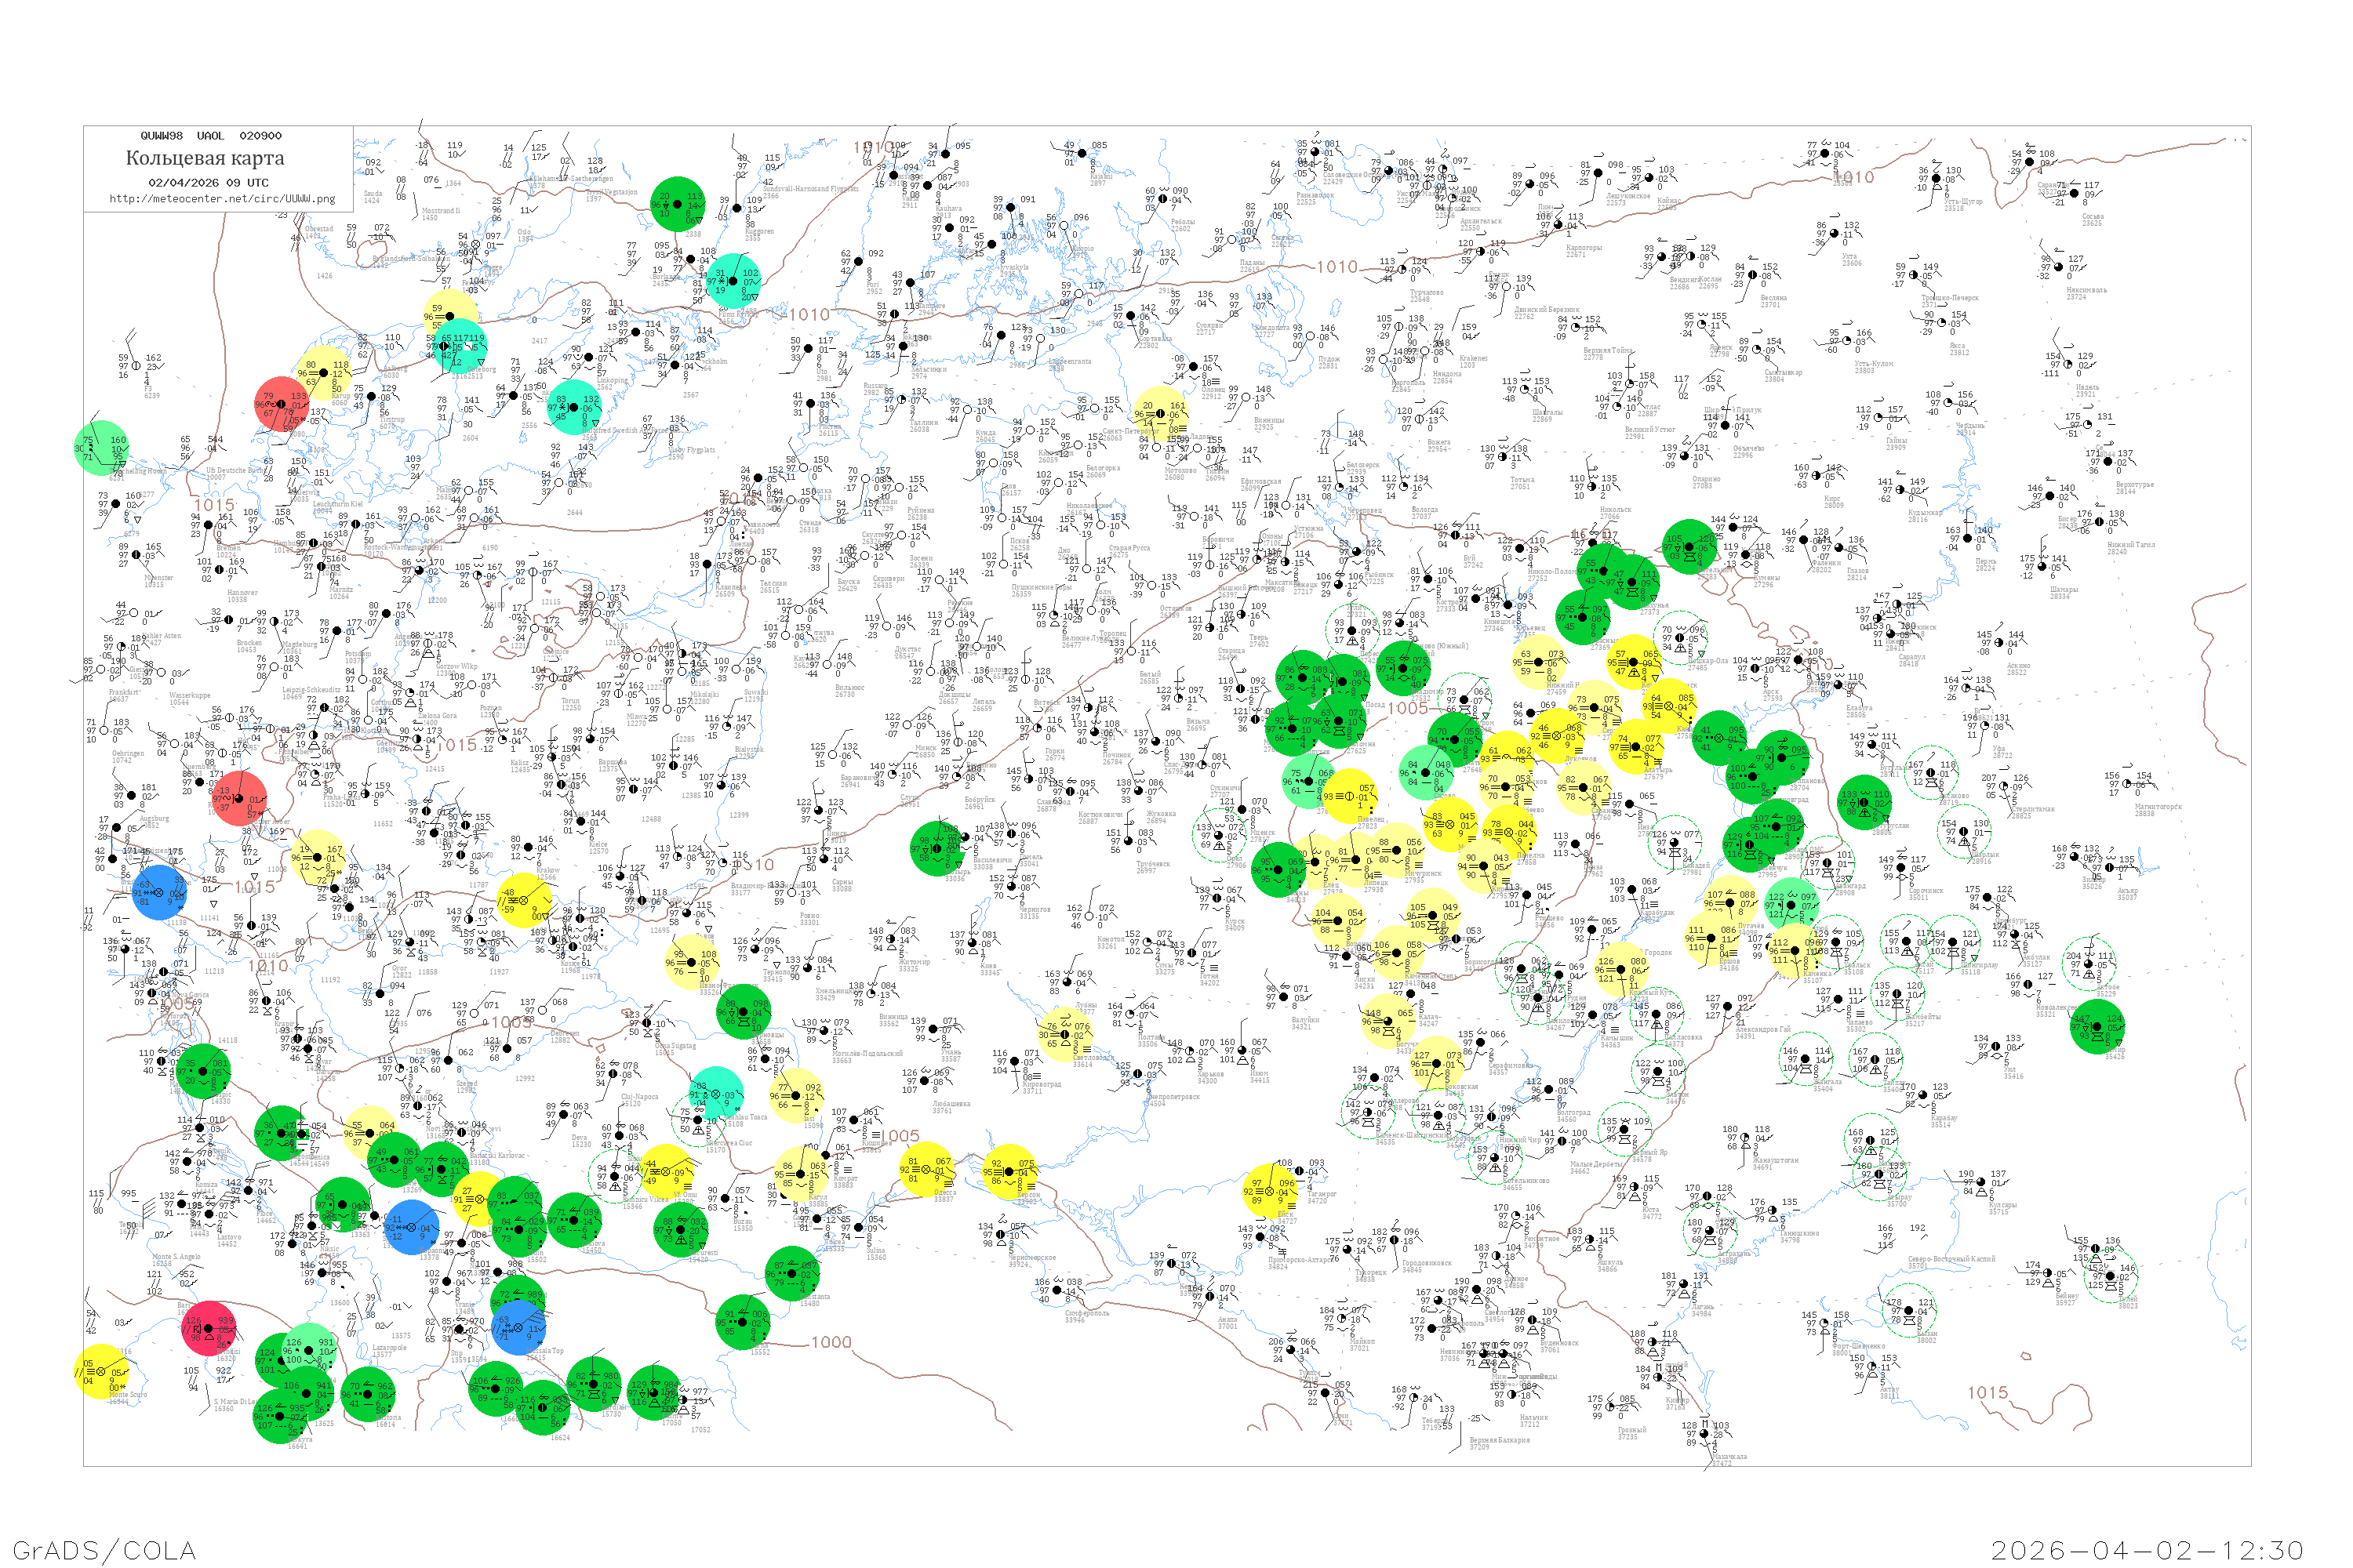Image resolution: width=2353 pixels, height=1568 pixels.
Task: Click the red station circle near Karup
Action: [x=282, y=404]
